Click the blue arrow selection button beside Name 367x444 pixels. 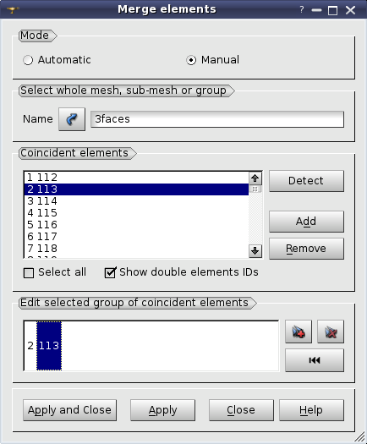click(72, 119)
